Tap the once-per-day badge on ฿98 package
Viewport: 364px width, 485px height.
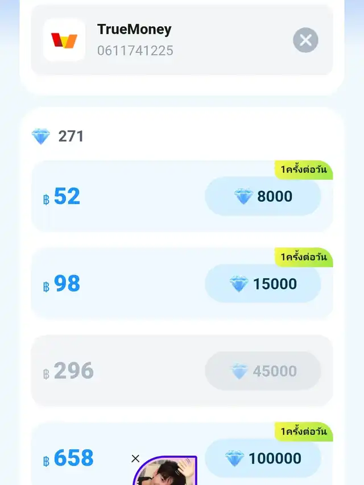(304, 257)
